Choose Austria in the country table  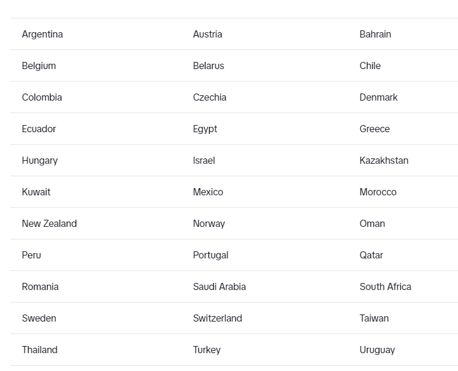pyautogui.click(x=207, y=34)
